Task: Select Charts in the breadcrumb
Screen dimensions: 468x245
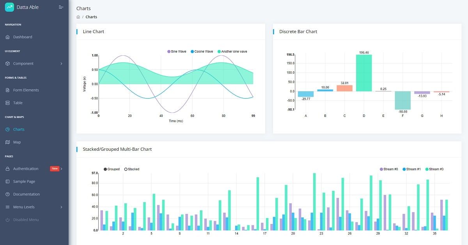Action: coord(91,17)
